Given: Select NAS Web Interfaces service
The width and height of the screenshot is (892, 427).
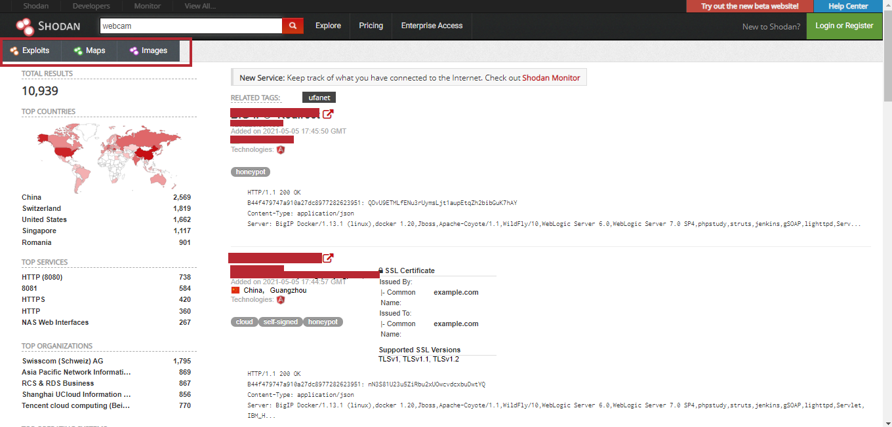Looking at the screenshot, I should click(x=55, y=322).
